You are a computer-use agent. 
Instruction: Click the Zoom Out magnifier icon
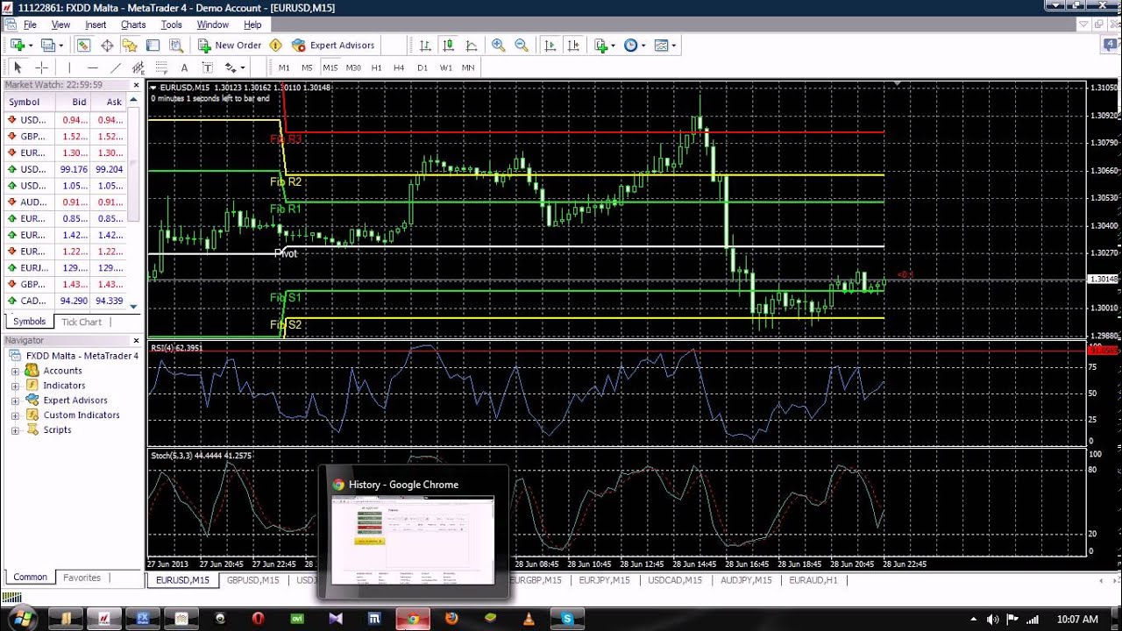pos(521,45)
